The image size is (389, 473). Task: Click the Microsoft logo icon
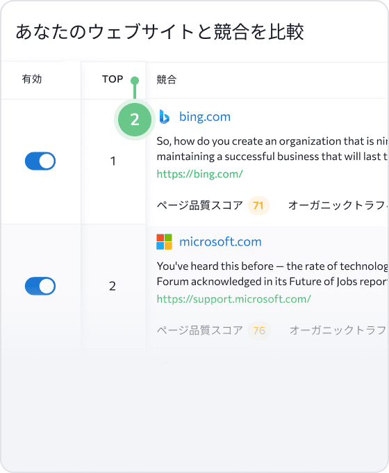(164, 241)
